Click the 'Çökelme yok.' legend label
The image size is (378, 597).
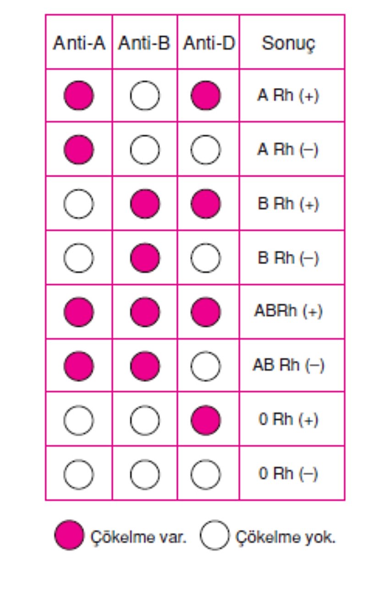point(285,536)
